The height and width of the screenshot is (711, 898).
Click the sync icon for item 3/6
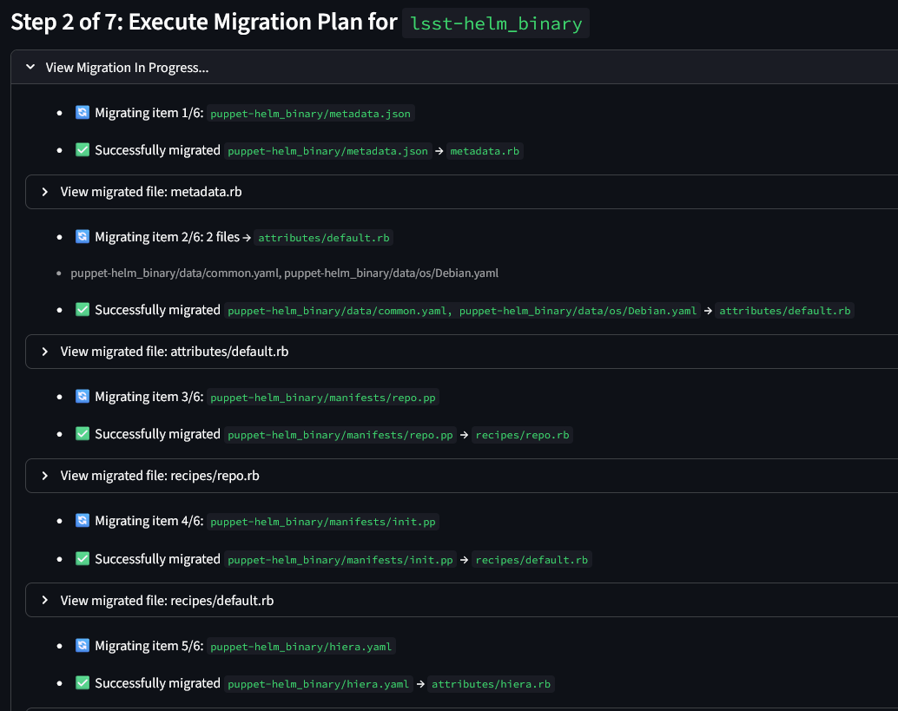[x=83, y=397]
